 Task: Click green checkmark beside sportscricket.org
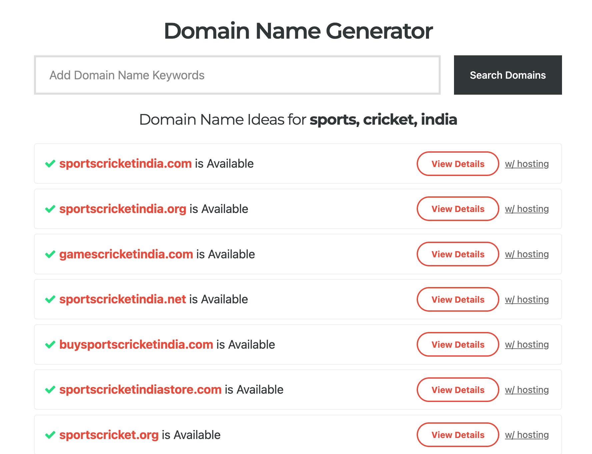pos(50,435)
